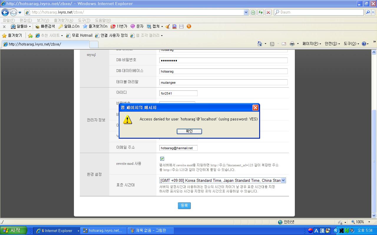Click the Print icon in command bar
Image resolution: width=377 pixels, height=235 pixels.
292,44
